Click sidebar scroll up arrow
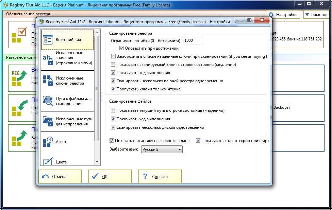Image resolution: width=332 pixels, height=210 pixels. (97, 33)
